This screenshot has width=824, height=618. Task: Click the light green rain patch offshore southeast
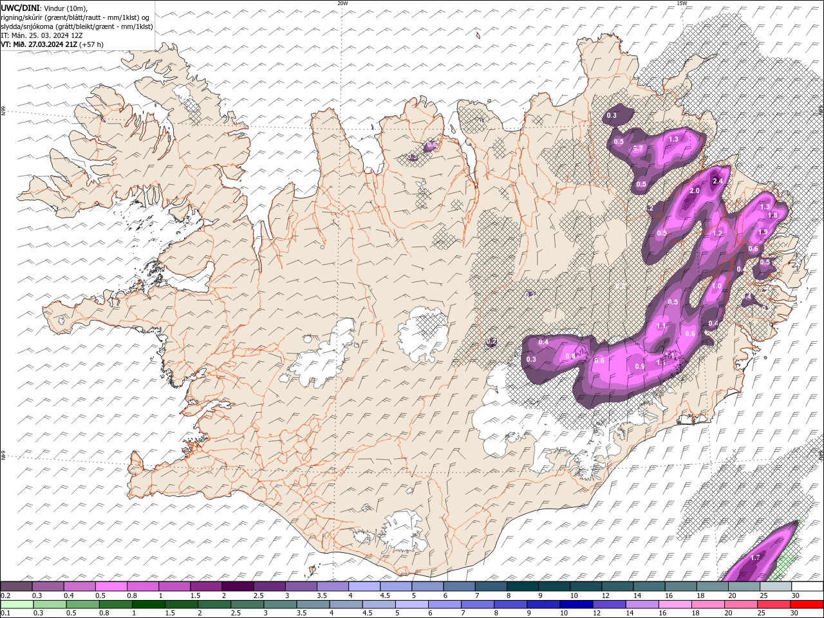[785, 552]
